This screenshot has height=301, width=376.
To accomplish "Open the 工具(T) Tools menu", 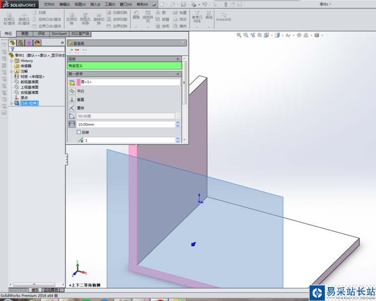I will [x=110, y=4].
